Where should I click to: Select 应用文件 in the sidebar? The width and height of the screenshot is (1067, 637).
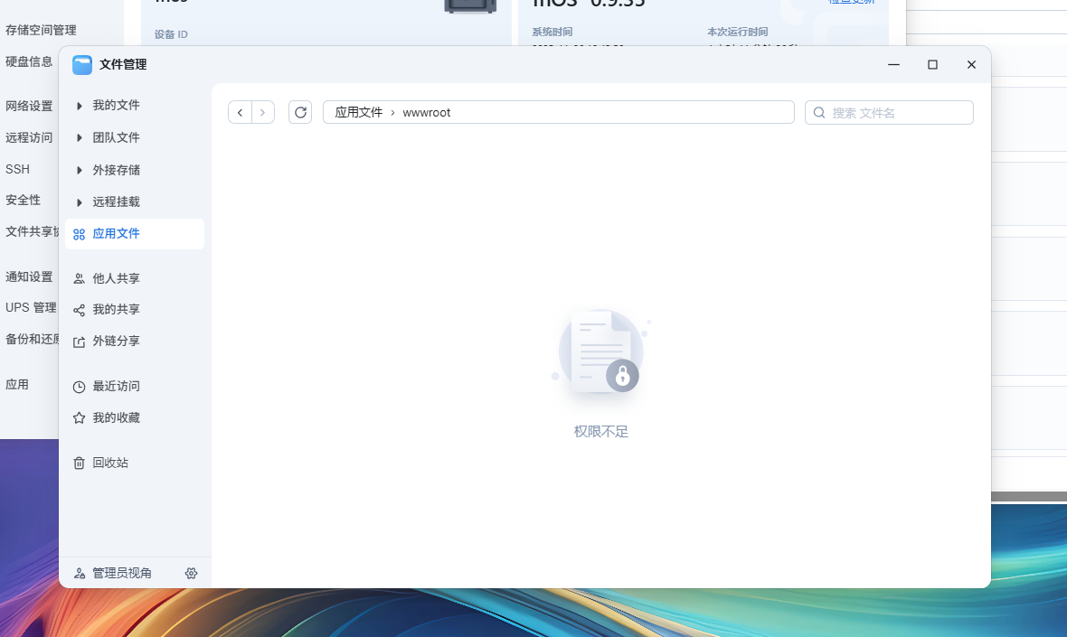point(135,234)
